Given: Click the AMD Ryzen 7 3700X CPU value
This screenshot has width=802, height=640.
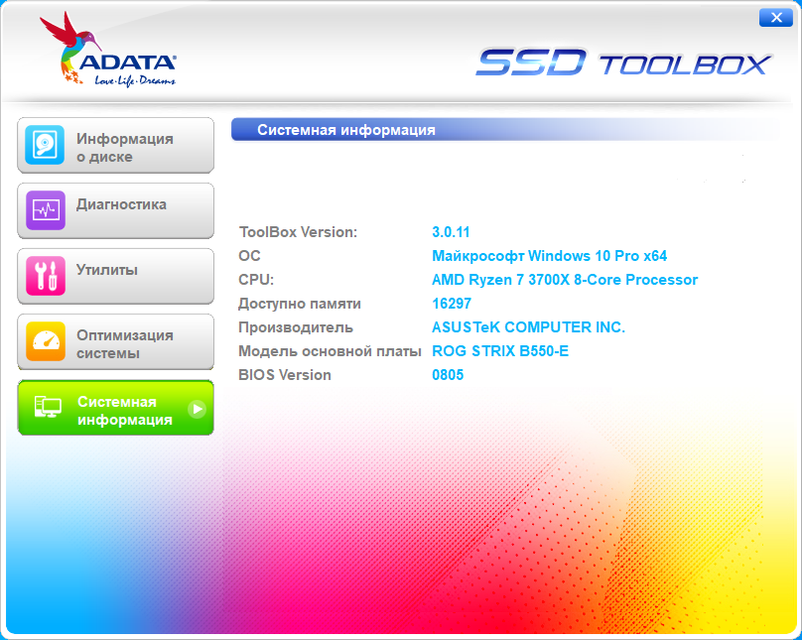Looking at the screenshot, I should pyautogui.click(x=564, y=280).
